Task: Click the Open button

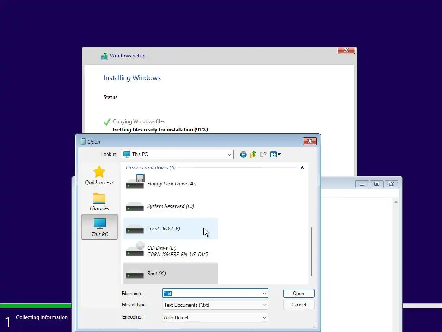Action: [299, 294]
